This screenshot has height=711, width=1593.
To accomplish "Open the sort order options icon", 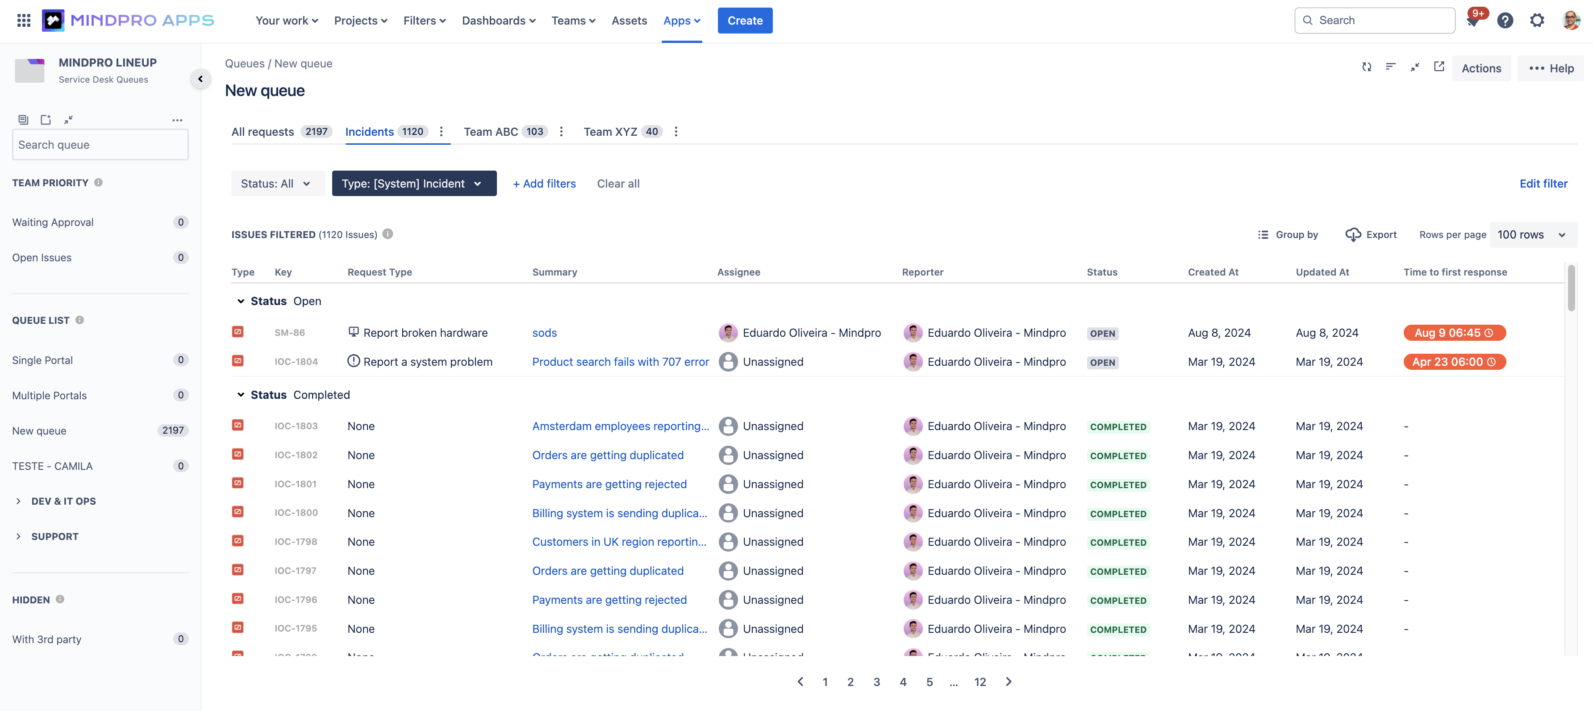I will [x=1391, y=67].
